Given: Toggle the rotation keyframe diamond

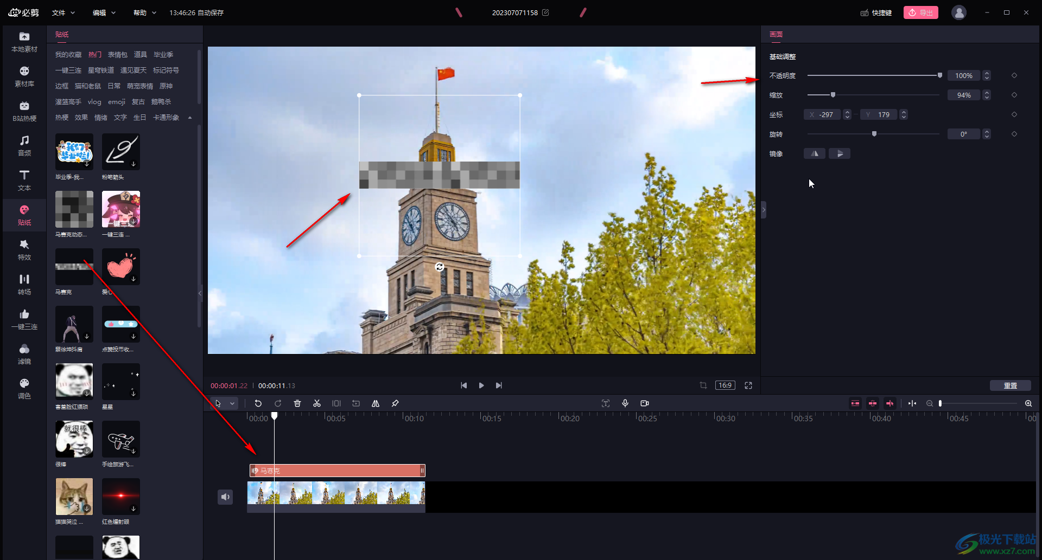Looking at the screenshot, I should (x=1014, y=134).
